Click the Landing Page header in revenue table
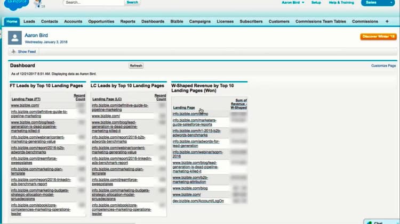 [x=183, y=107]
